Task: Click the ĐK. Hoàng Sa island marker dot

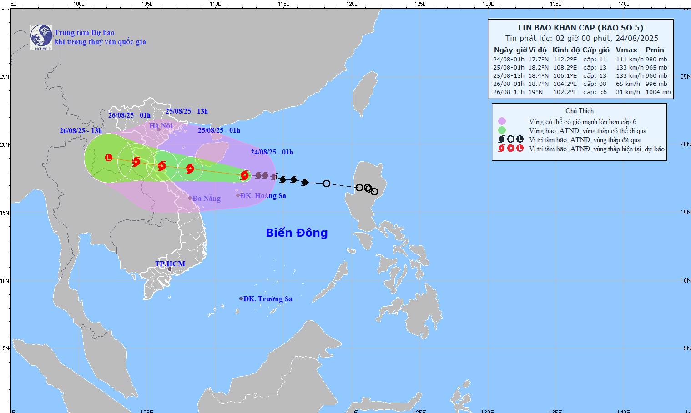Action: click(x=237, y=195)
